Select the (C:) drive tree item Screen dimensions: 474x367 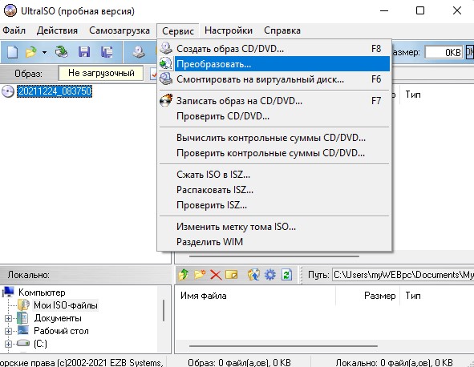[40, 344]
